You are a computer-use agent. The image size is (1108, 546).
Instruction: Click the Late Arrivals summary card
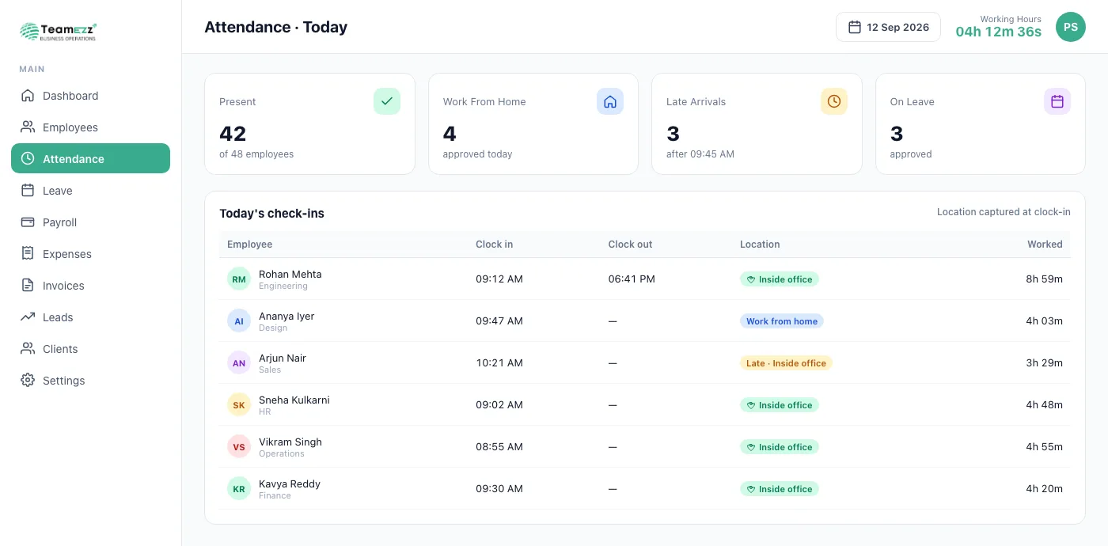pos(757,123)
